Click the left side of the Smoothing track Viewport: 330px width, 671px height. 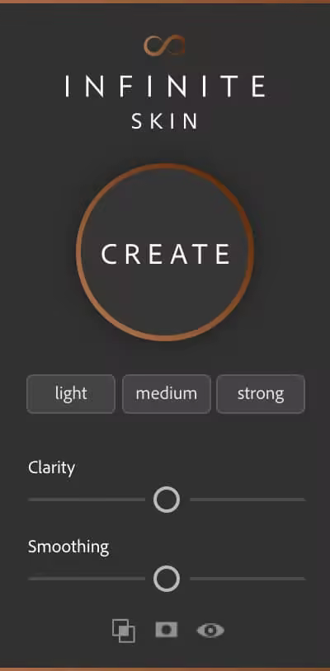[87, 579]
